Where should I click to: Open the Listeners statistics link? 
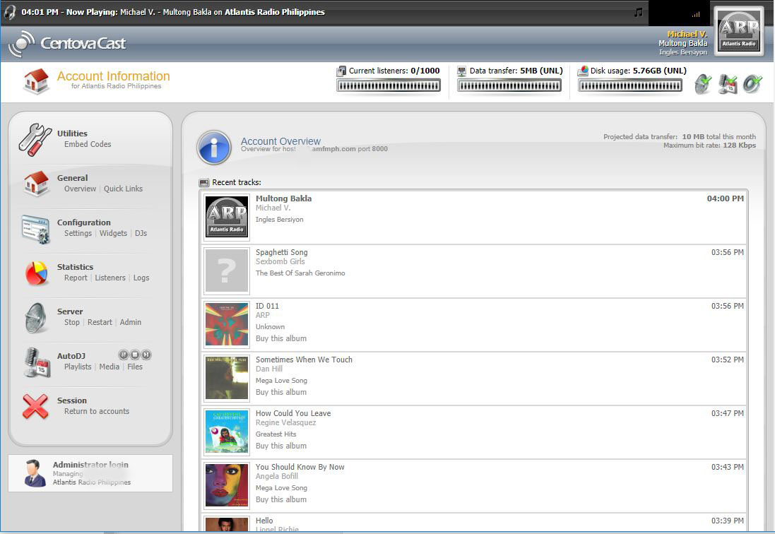[x=110, y=278]
